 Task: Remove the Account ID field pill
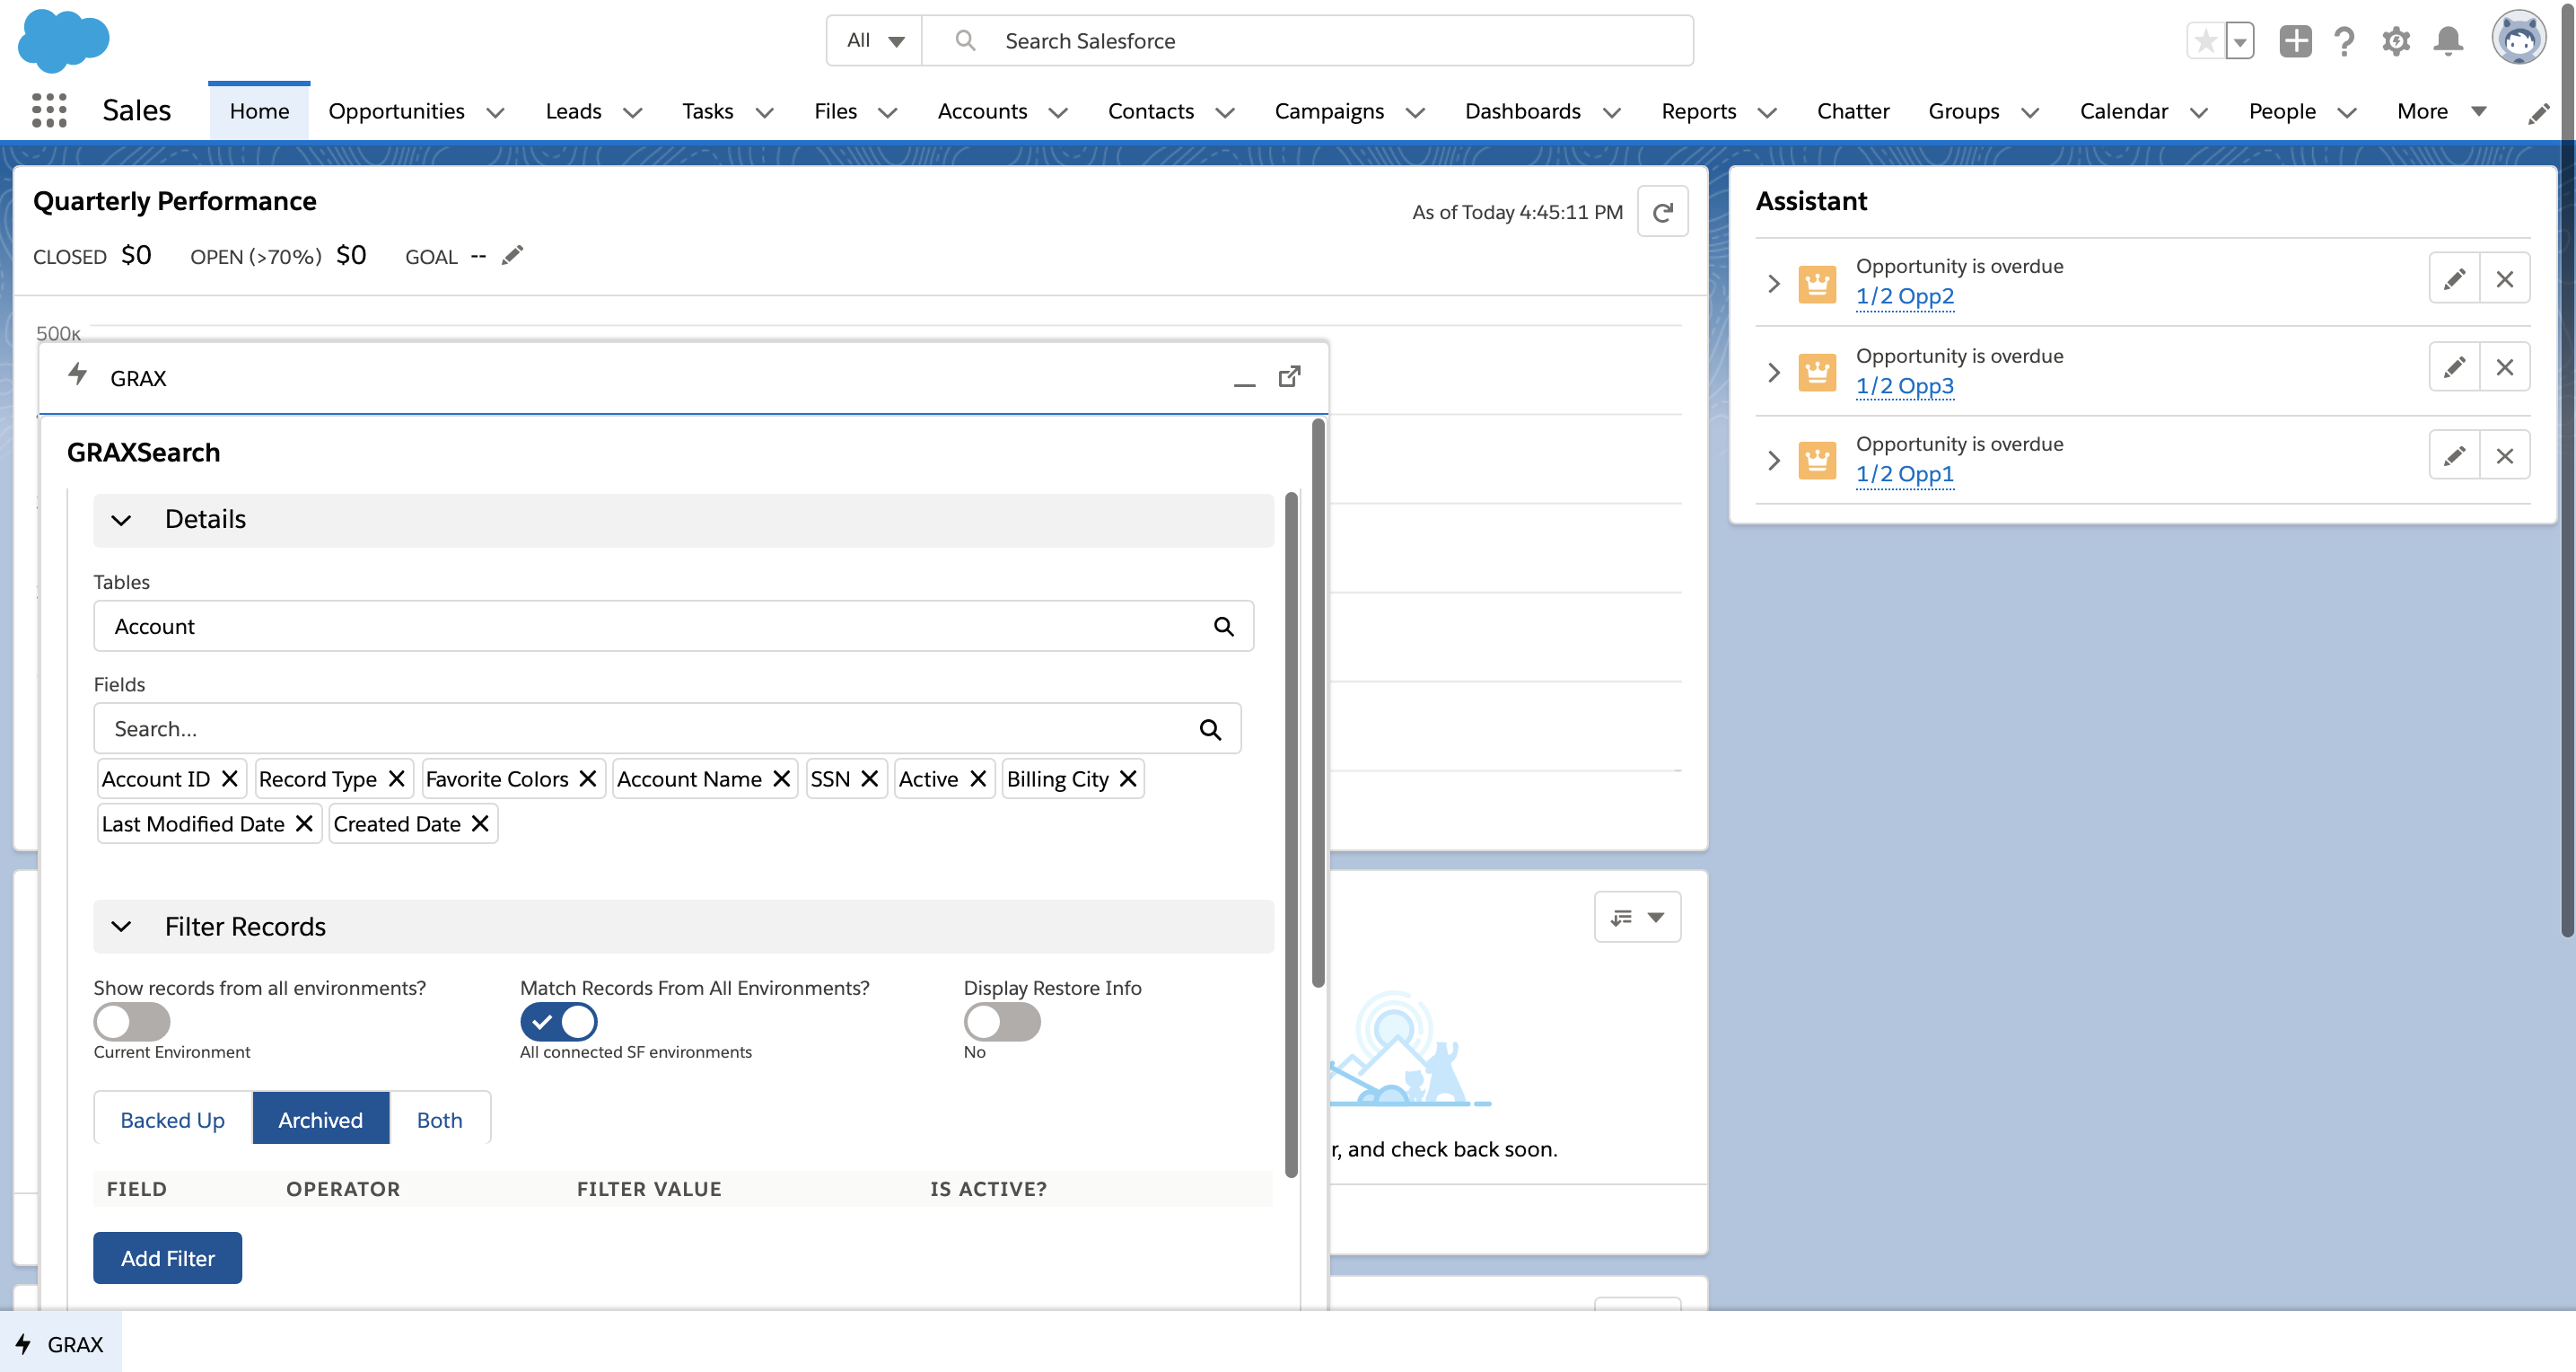click(229, 778)
